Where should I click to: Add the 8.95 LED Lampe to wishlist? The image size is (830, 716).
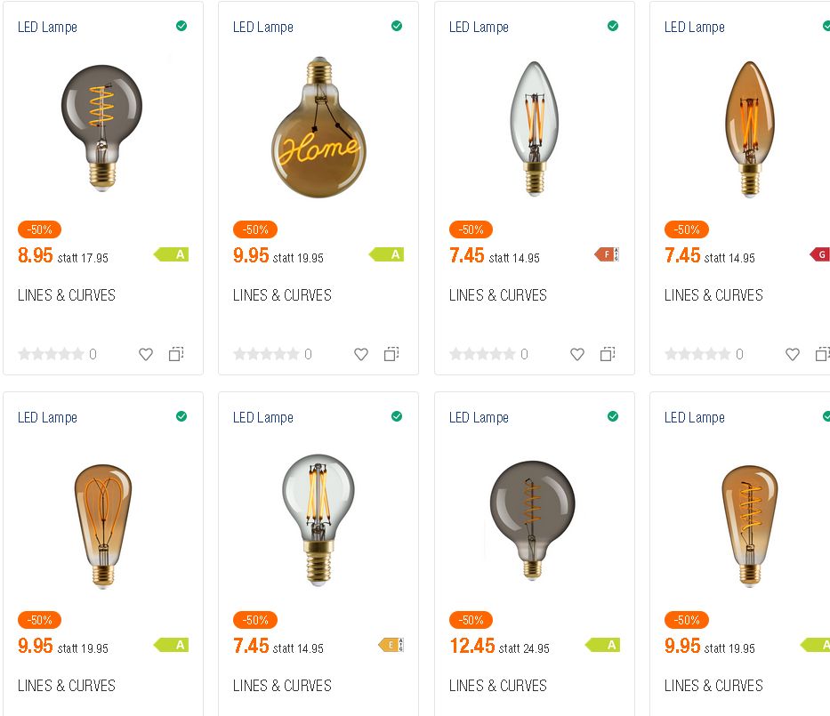tap(146, 354)
